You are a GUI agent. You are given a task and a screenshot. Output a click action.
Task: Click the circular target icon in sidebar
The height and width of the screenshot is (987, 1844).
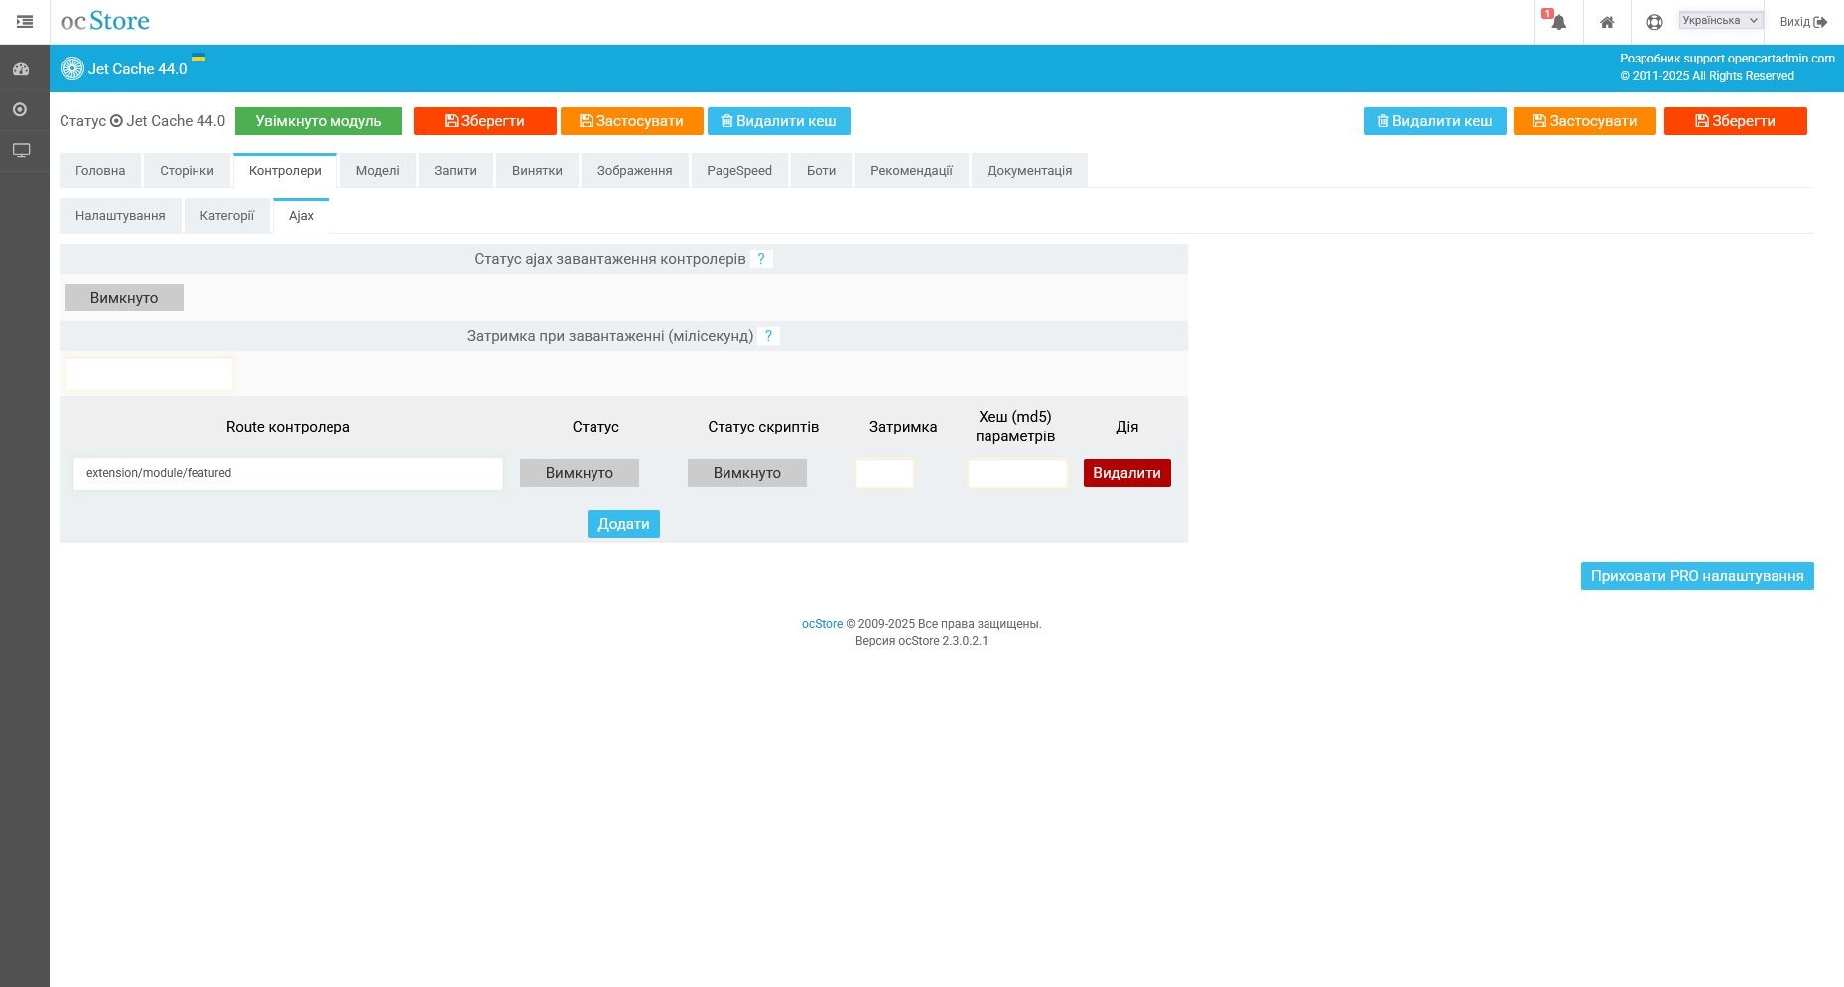click(21, 109)
